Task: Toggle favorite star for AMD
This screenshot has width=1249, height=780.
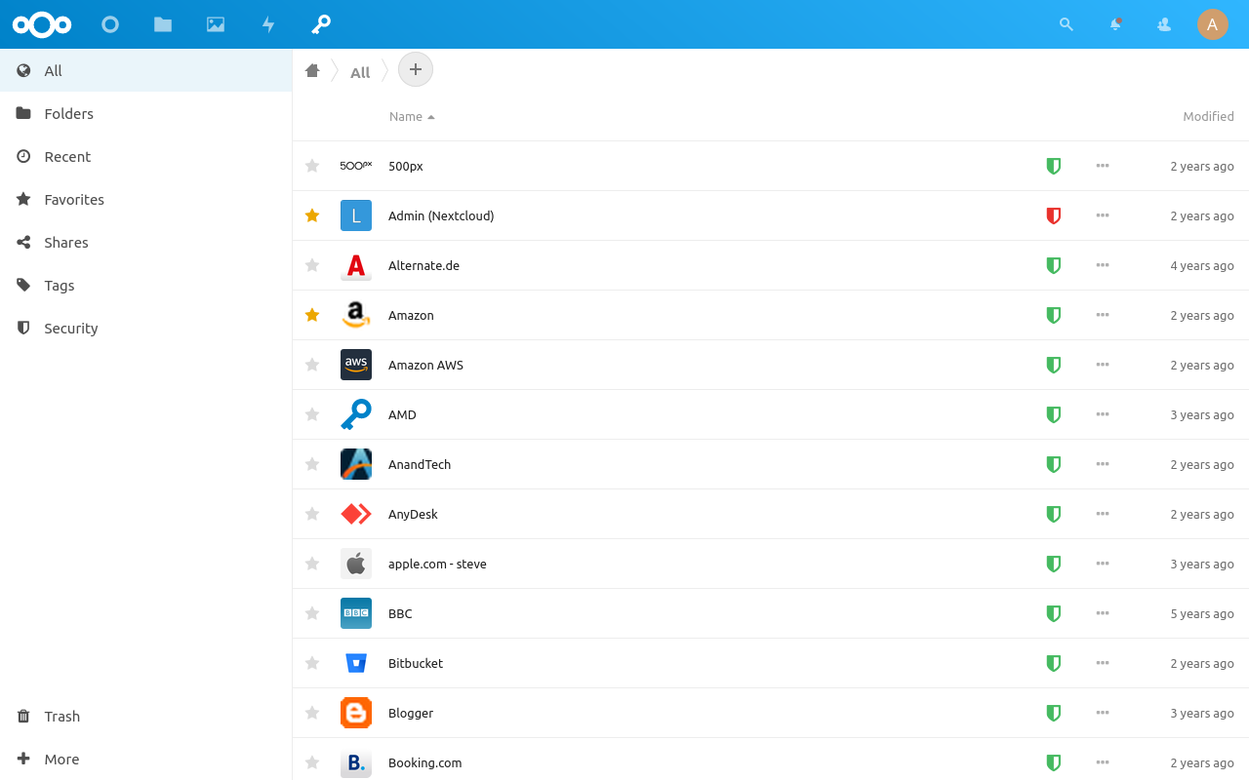Action: pos(312,414)
